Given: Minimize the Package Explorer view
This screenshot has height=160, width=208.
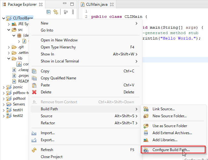Looking at the screenshot, I should 65,4.
